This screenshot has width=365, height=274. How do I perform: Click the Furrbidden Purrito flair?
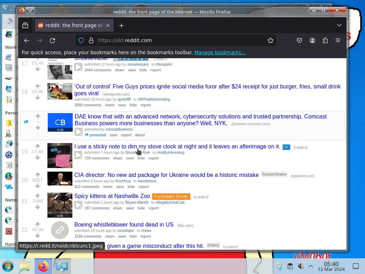click(x=171, y=197)
